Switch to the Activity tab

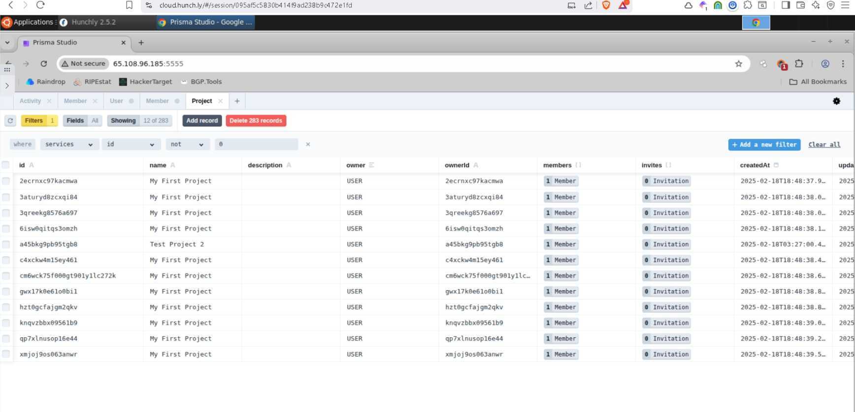(30, 101)
